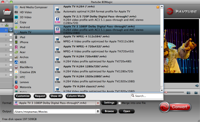
Task: Click the Open output folder button
Action: click(x=127, y=111)
